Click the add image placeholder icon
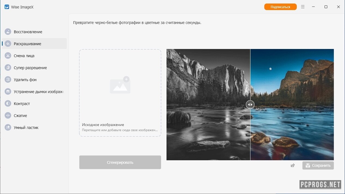The width and height of the screenshot is (345, 194). pos(120,85)
